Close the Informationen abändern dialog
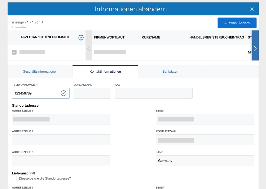Viewport: 266px width, 189px height. pos(252,9)
